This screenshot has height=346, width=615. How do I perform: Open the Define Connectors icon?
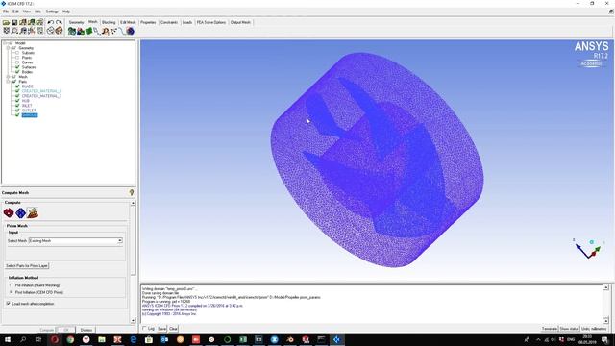point(113,31)
